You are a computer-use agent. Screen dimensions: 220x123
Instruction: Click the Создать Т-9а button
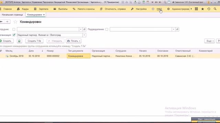(34, 41)
